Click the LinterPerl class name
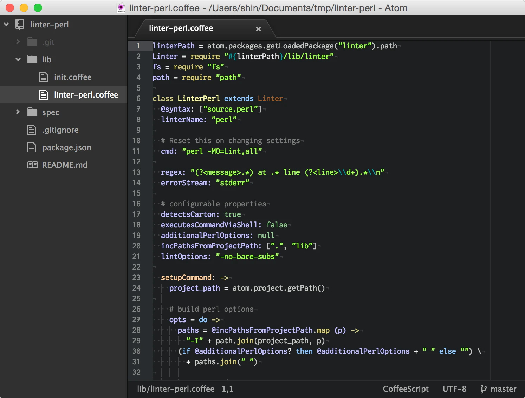 tap(199, 99)
